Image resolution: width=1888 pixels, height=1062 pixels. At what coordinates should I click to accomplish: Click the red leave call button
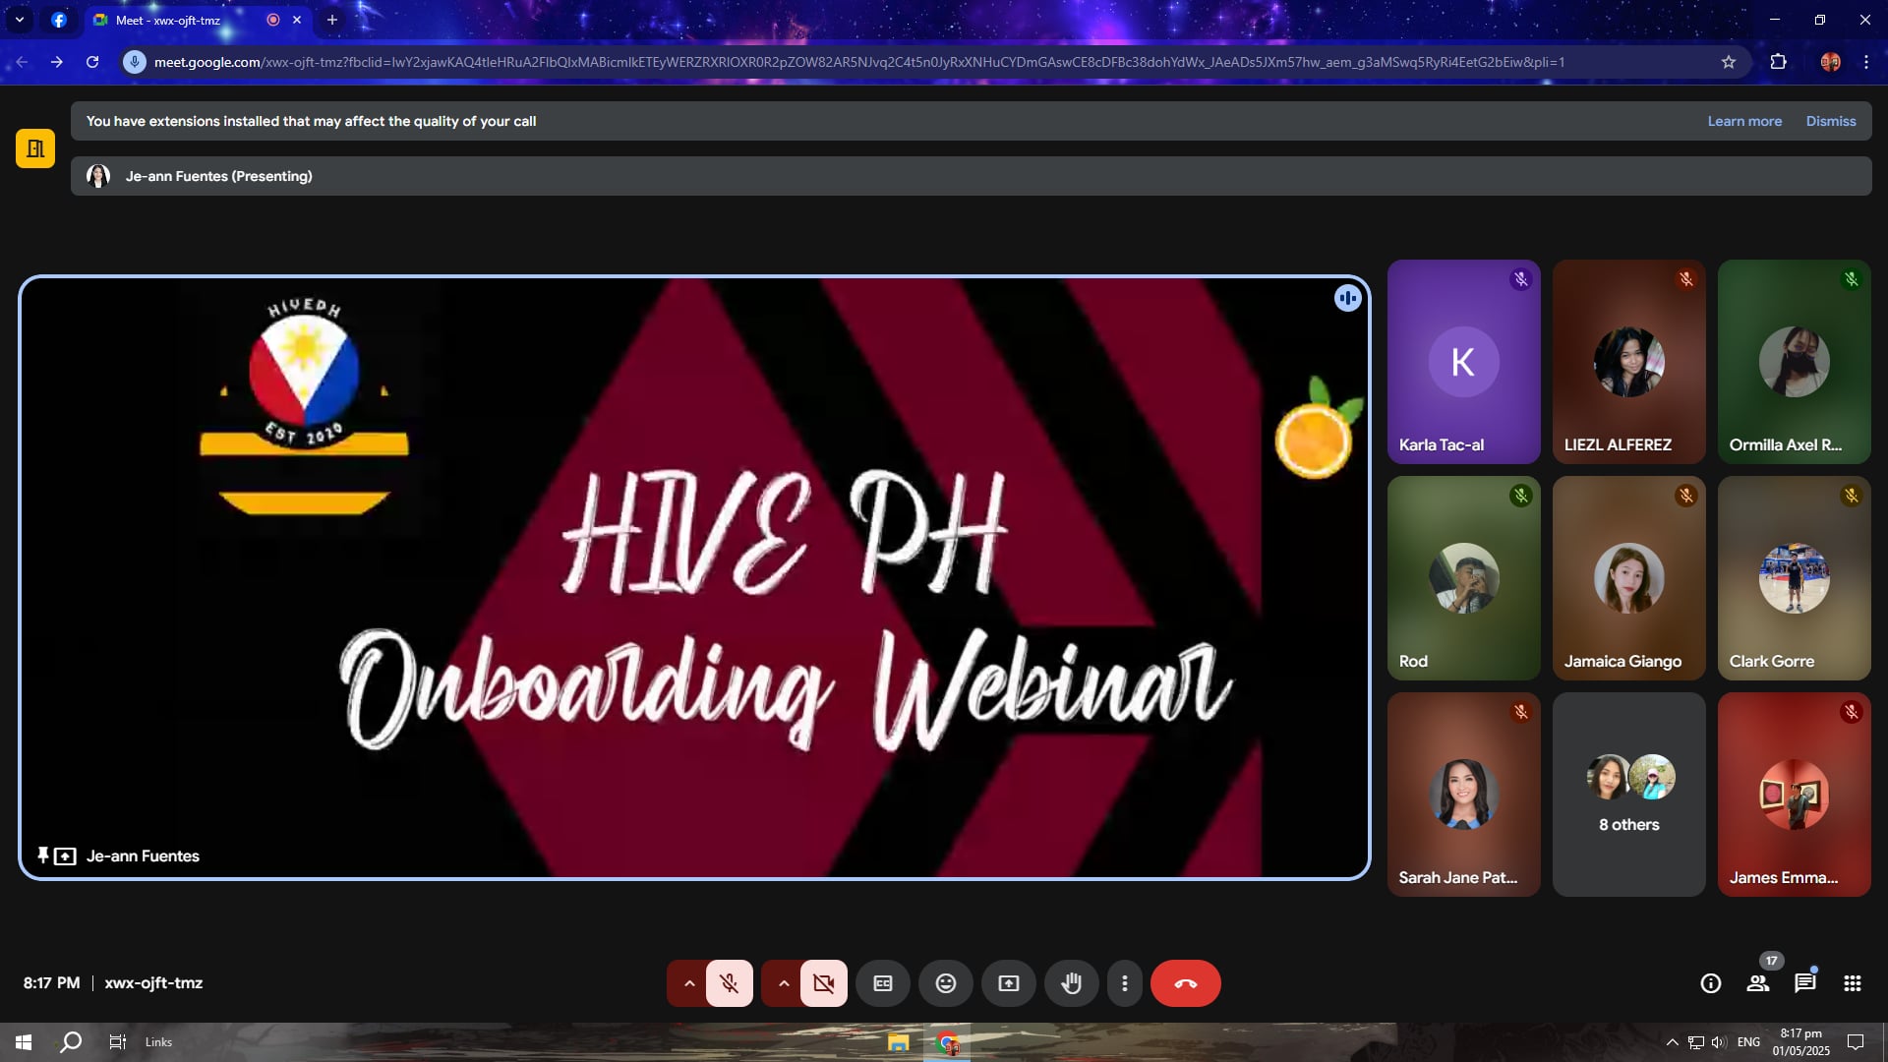pyautogui.click(x=1185, y=983)
